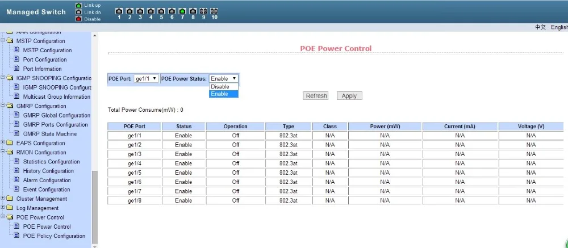Click port 1 icon in header
This screenshot has height=248, width=568.
pos(119,11)
